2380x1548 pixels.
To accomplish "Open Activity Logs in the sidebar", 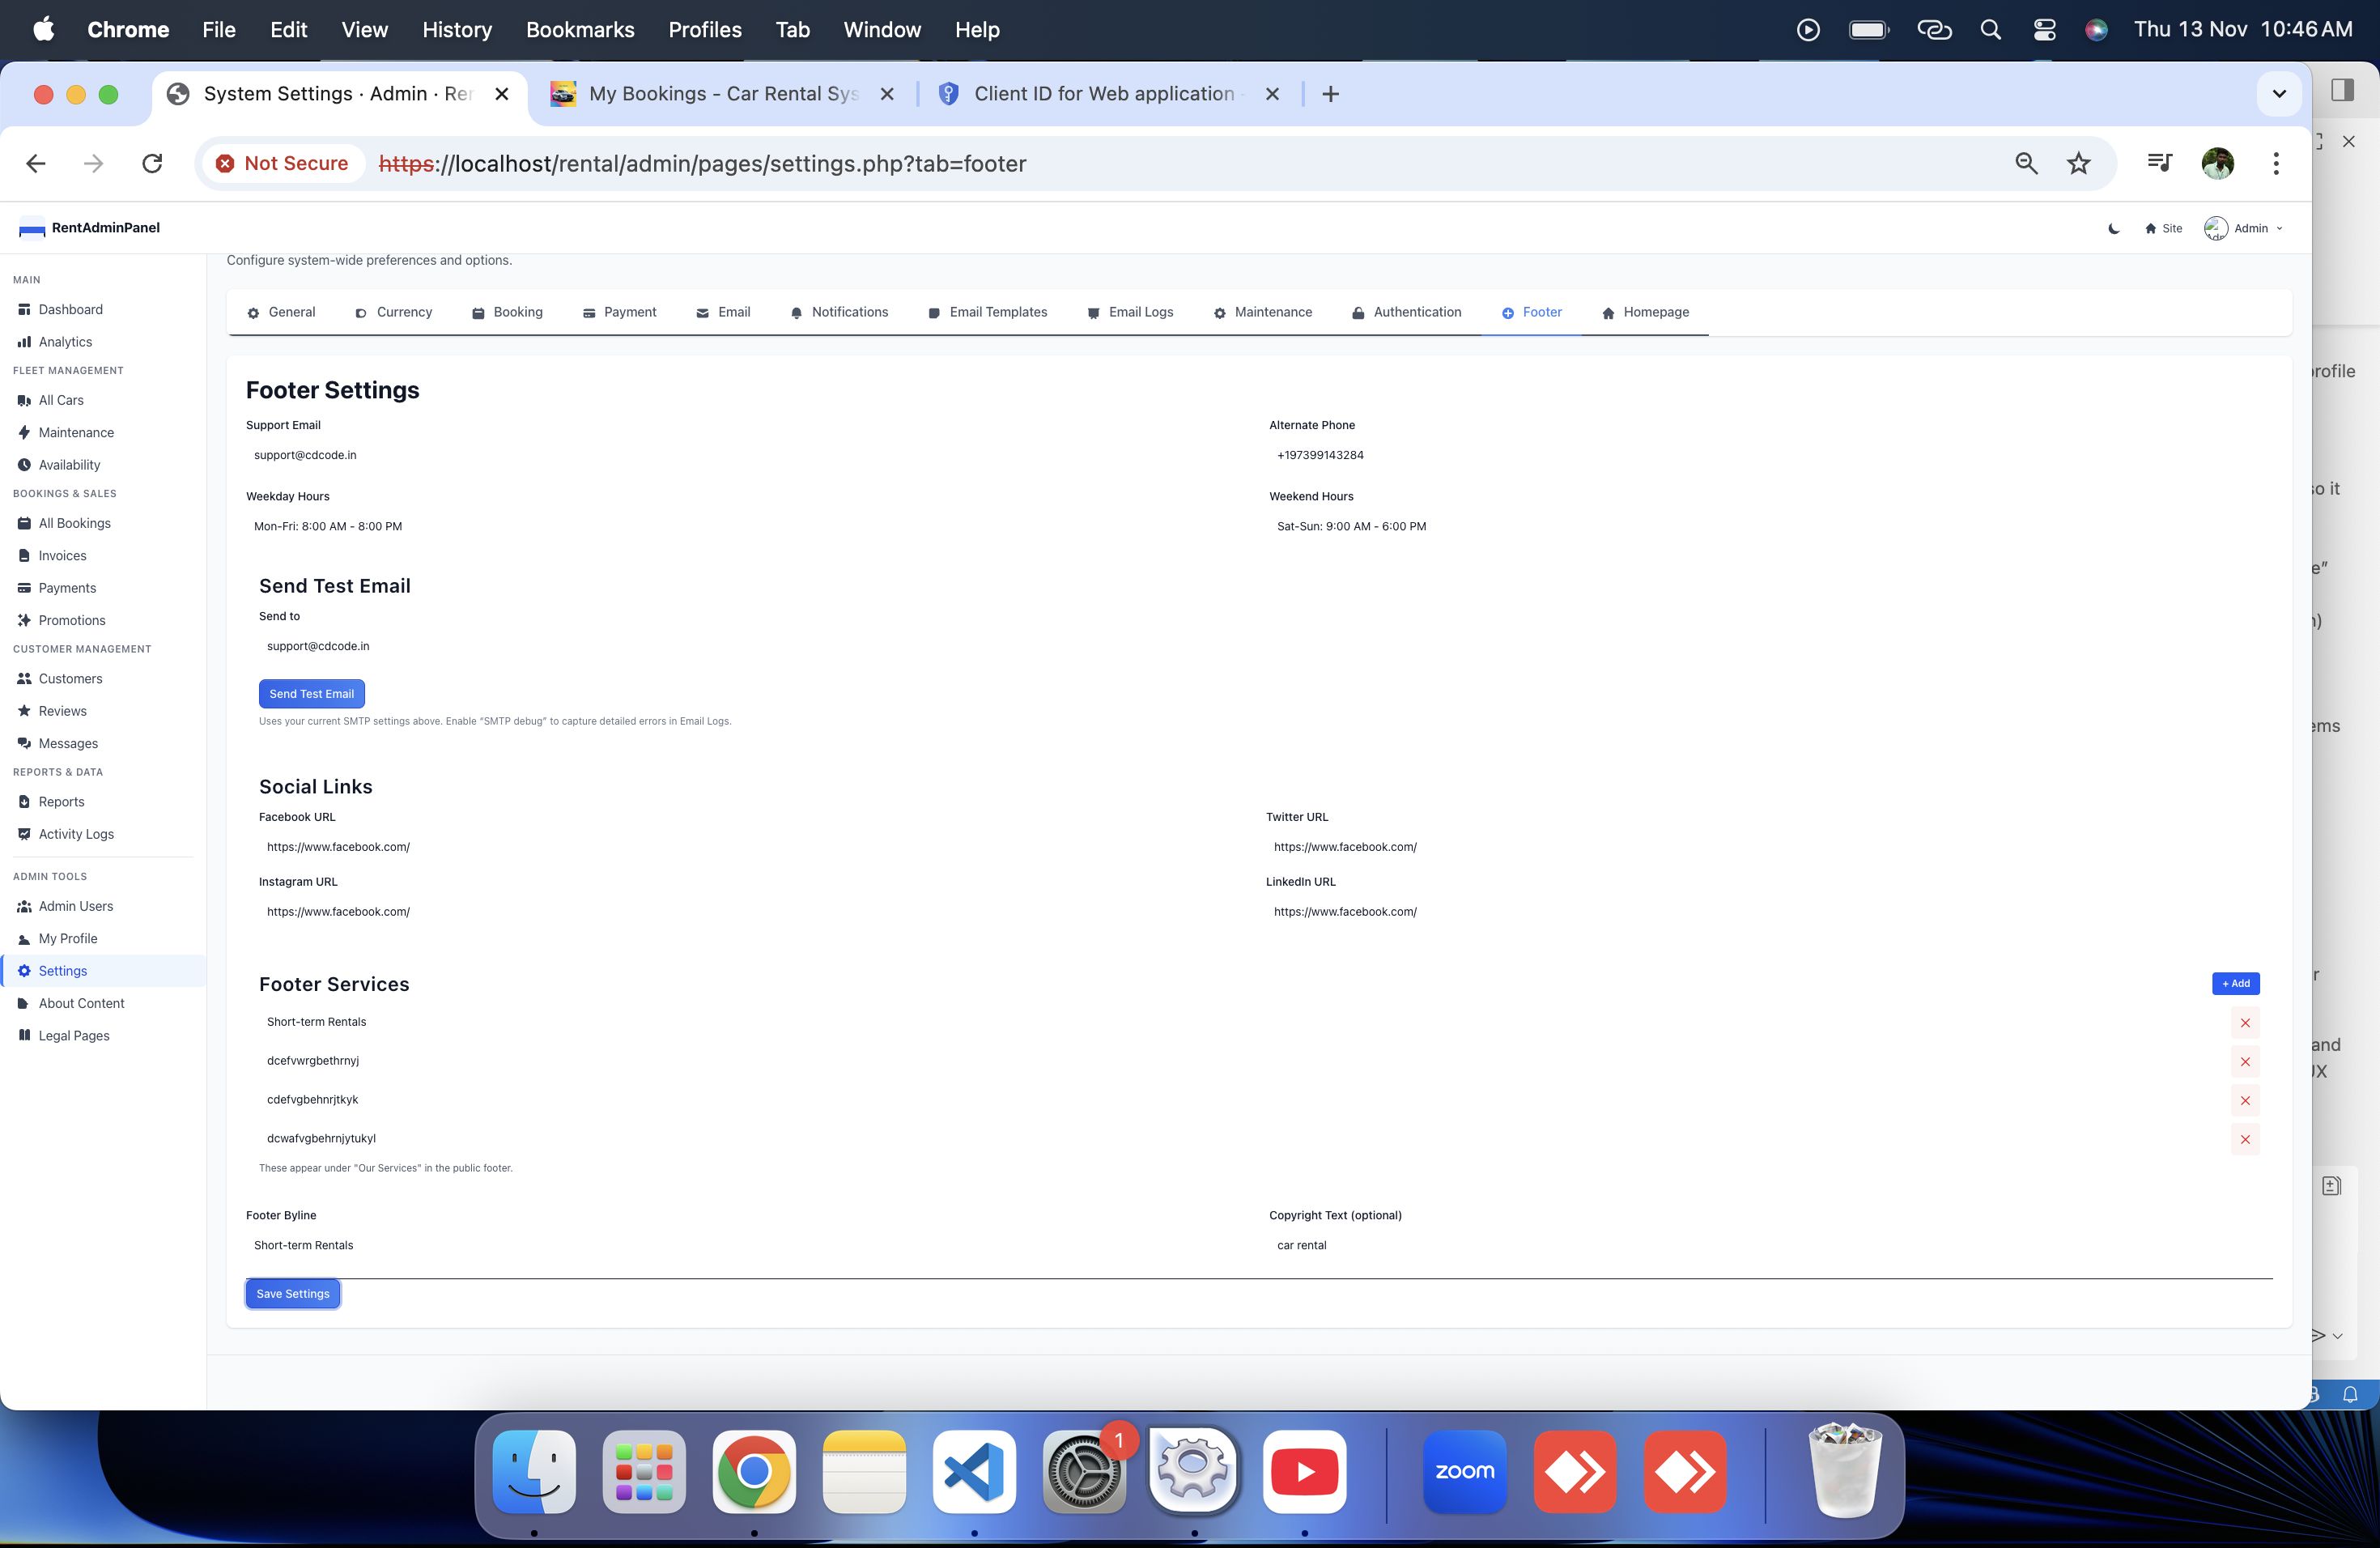I will point(76,834).
